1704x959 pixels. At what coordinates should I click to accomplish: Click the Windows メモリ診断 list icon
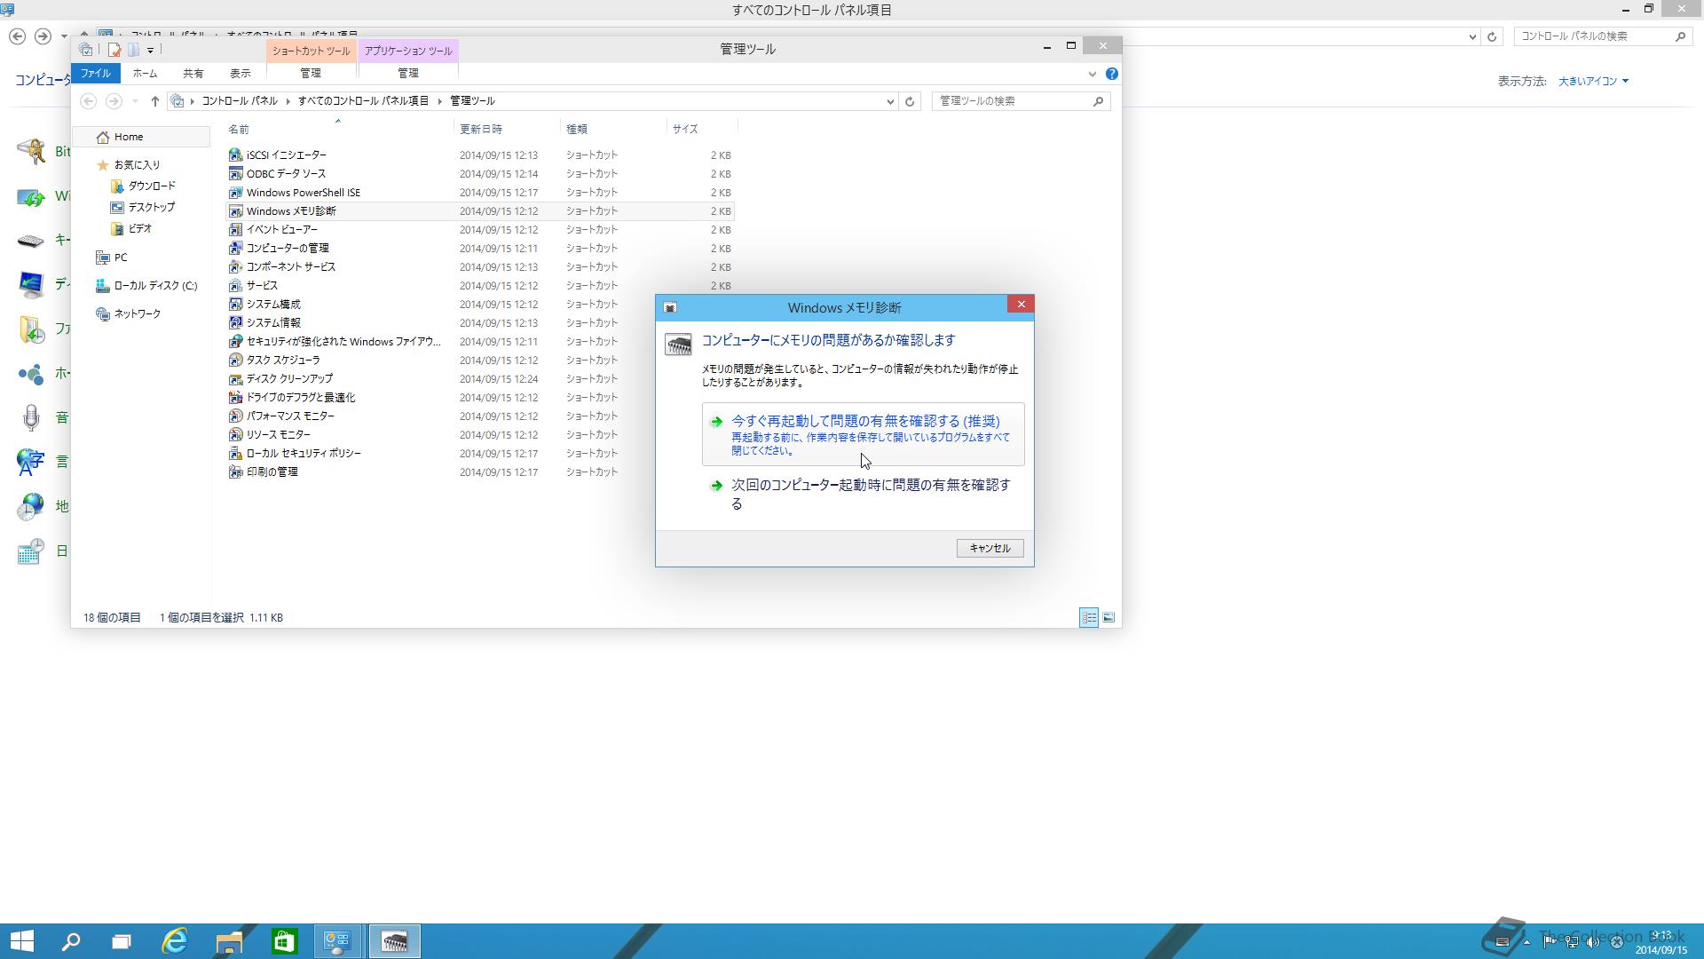(235, 211)
